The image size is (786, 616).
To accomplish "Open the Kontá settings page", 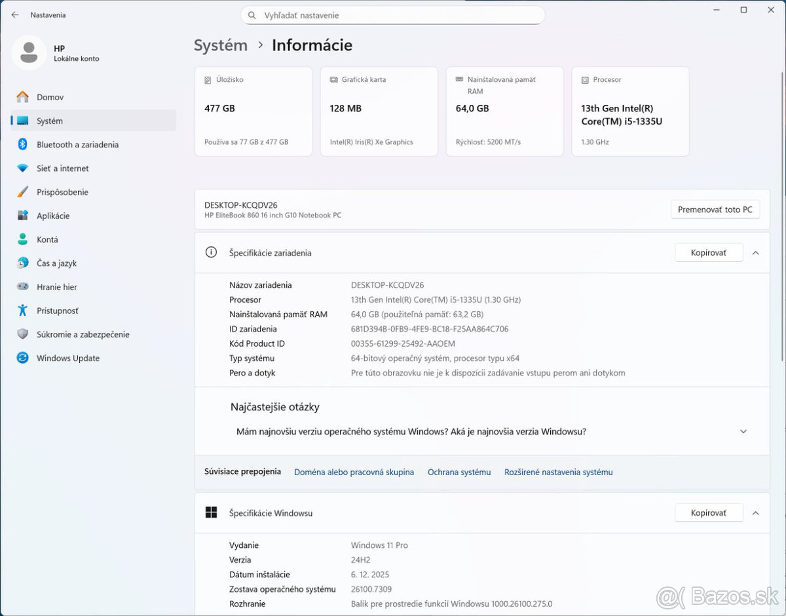I will 47,240.
